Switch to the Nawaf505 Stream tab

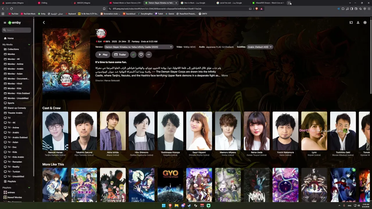coord(268,3)
